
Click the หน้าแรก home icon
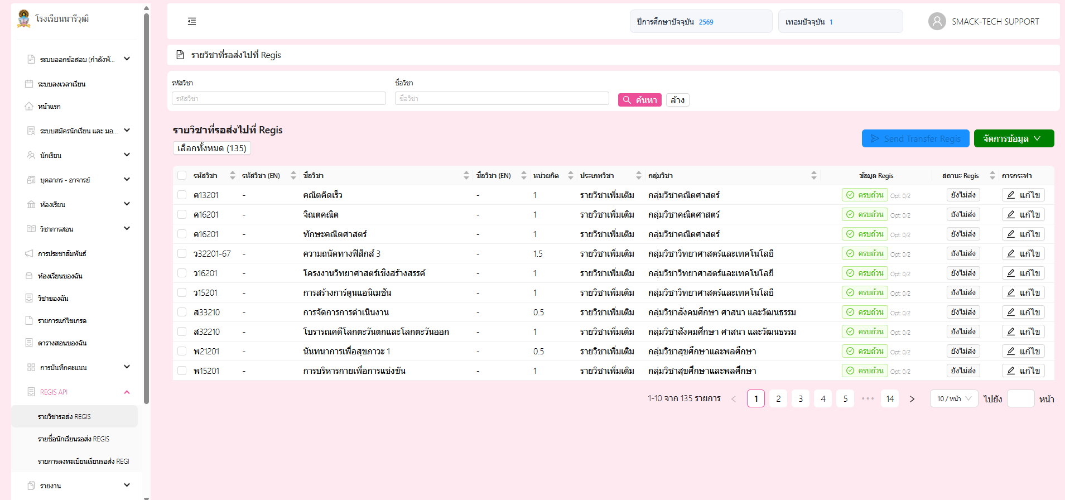(x=29, y=106)
